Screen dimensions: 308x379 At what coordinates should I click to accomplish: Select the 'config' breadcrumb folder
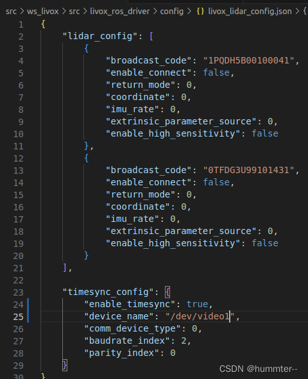(x=172, y=12)
